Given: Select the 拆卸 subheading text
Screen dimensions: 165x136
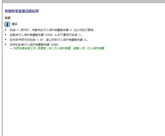Looking at the screenshot, I should (8, 18).
